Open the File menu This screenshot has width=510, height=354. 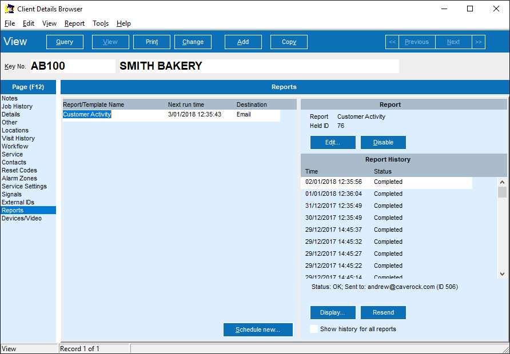pos(10,23)
